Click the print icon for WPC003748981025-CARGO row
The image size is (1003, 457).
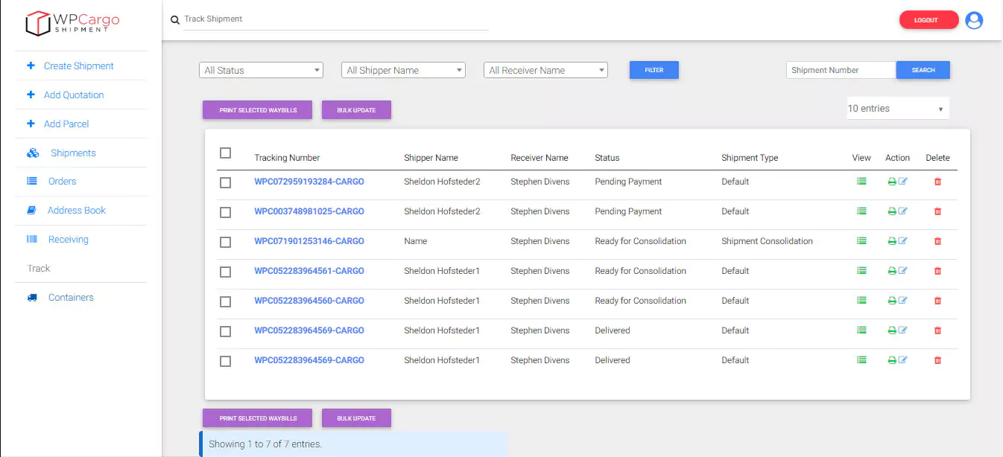coord(892,211)
